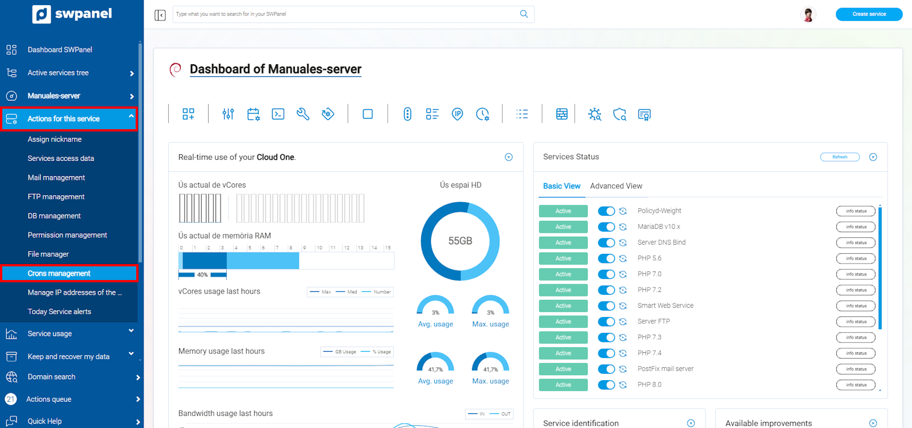Open the terminal console toolbar icon
The height and width of the screenshot is (428, 912).
point(278,114)
